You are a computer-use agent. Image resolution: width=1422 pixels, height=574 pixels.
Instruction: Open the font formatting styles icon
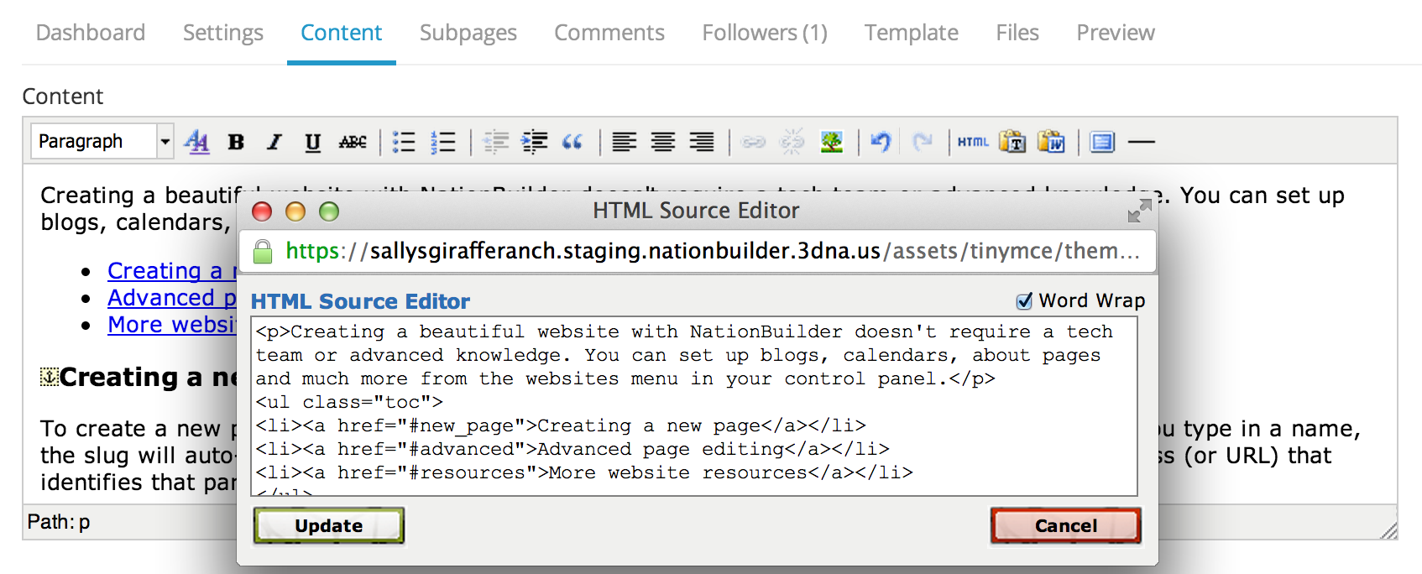point(196,142)
